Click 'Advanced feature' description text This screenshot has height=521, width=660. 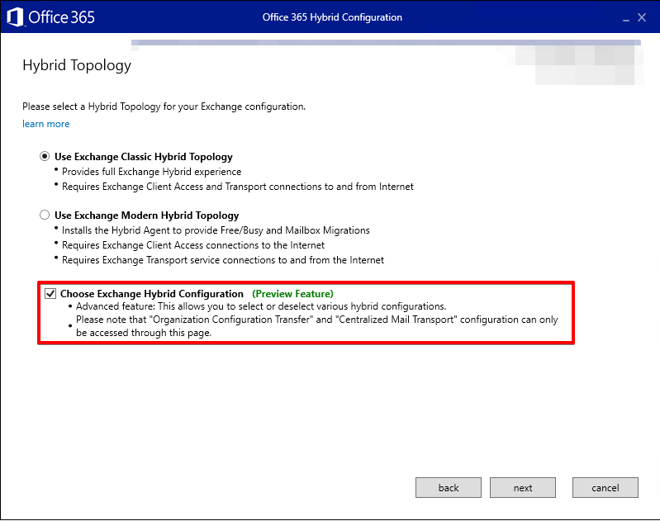pos(261,306)
